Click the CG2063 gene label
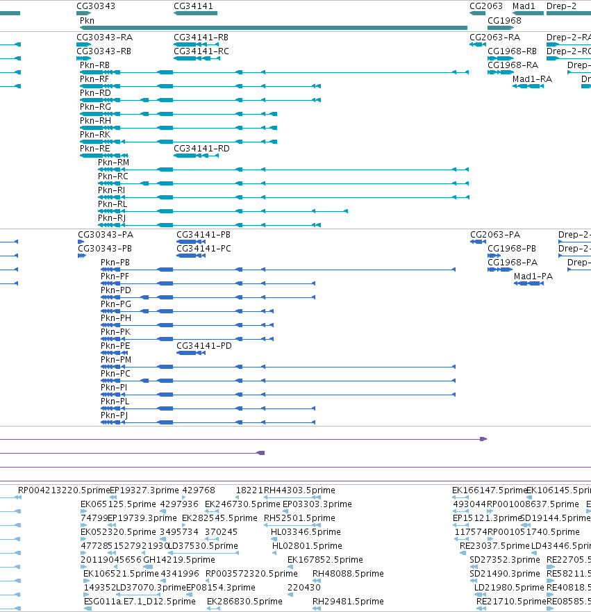591x612 pixels. [x=486, y=6]
